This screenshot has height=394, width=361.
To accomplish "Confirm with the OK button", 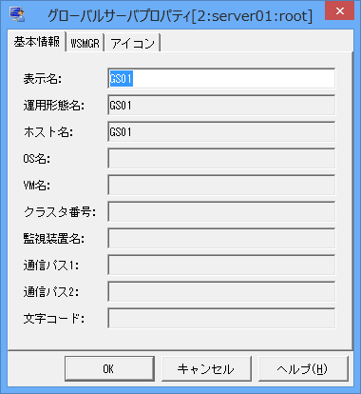I will [109, 368].
